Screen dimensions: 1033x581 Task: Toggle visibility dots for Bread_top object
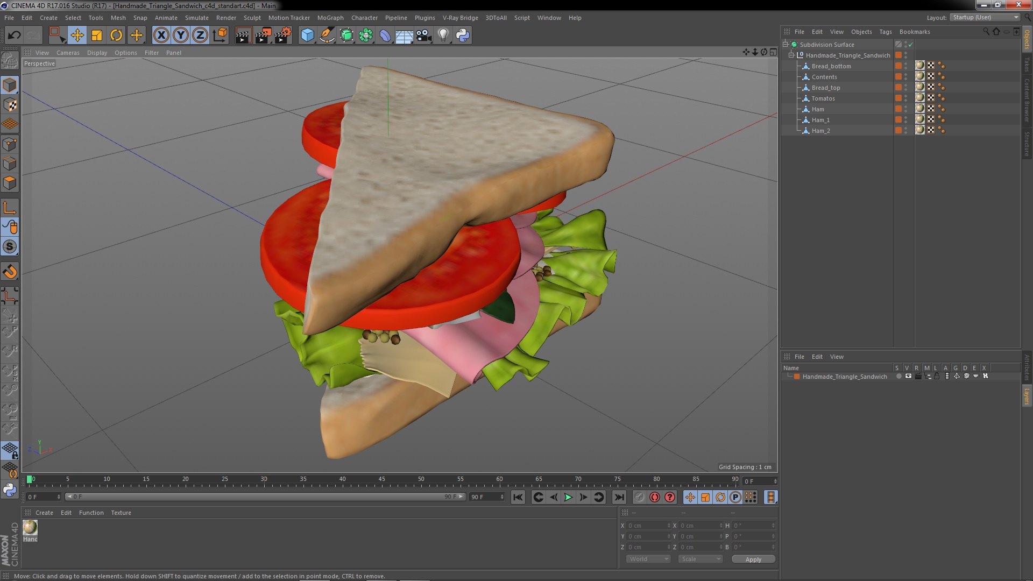tap(906, 88)
